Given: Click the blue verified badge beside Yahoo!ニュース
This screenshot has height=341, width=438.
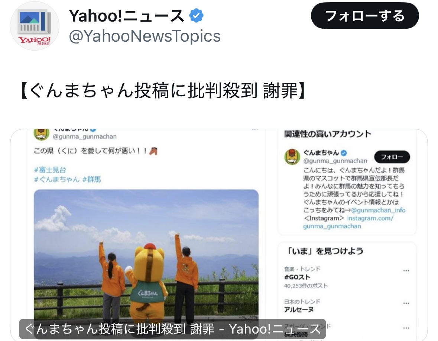Looking at the screenshot, I should [x=197, y=15].
